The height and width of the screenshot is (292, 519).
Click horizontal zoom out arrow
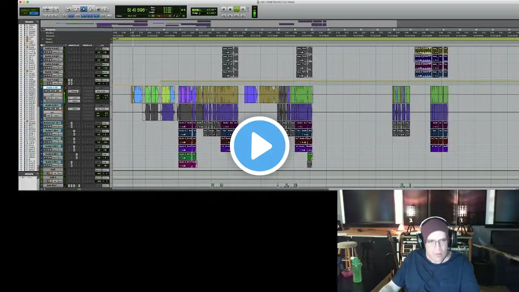pos(44,9)
